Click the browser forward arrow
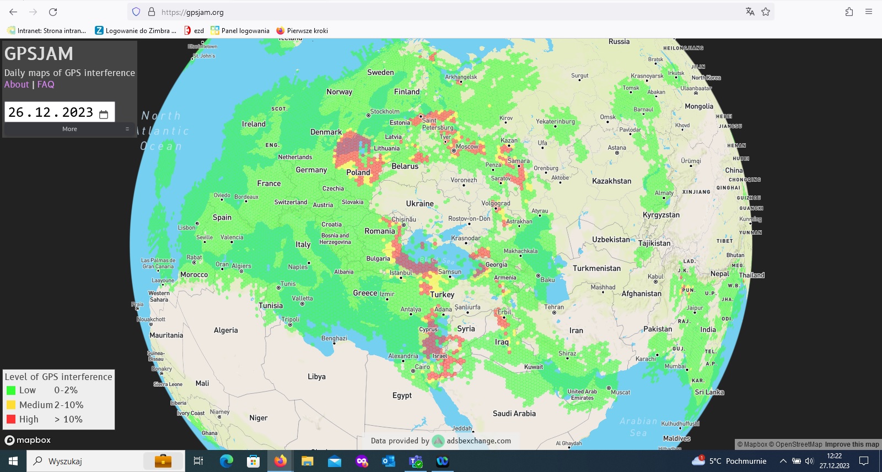The width and height of the screenshot is (882, 472). click(x=33, y=12)
